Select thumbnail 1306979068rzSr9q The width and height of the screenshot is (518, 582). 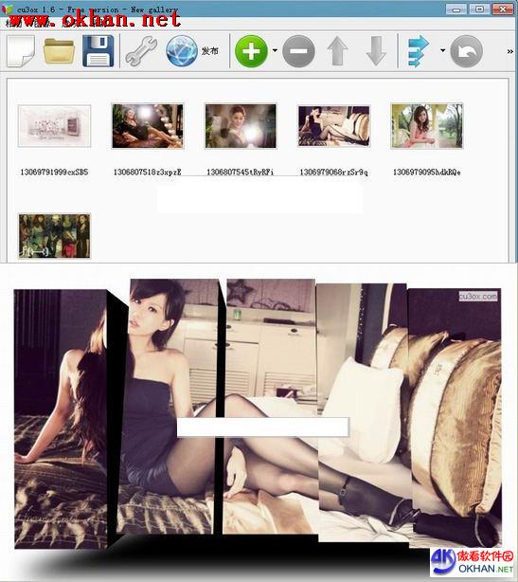[333, 126]
